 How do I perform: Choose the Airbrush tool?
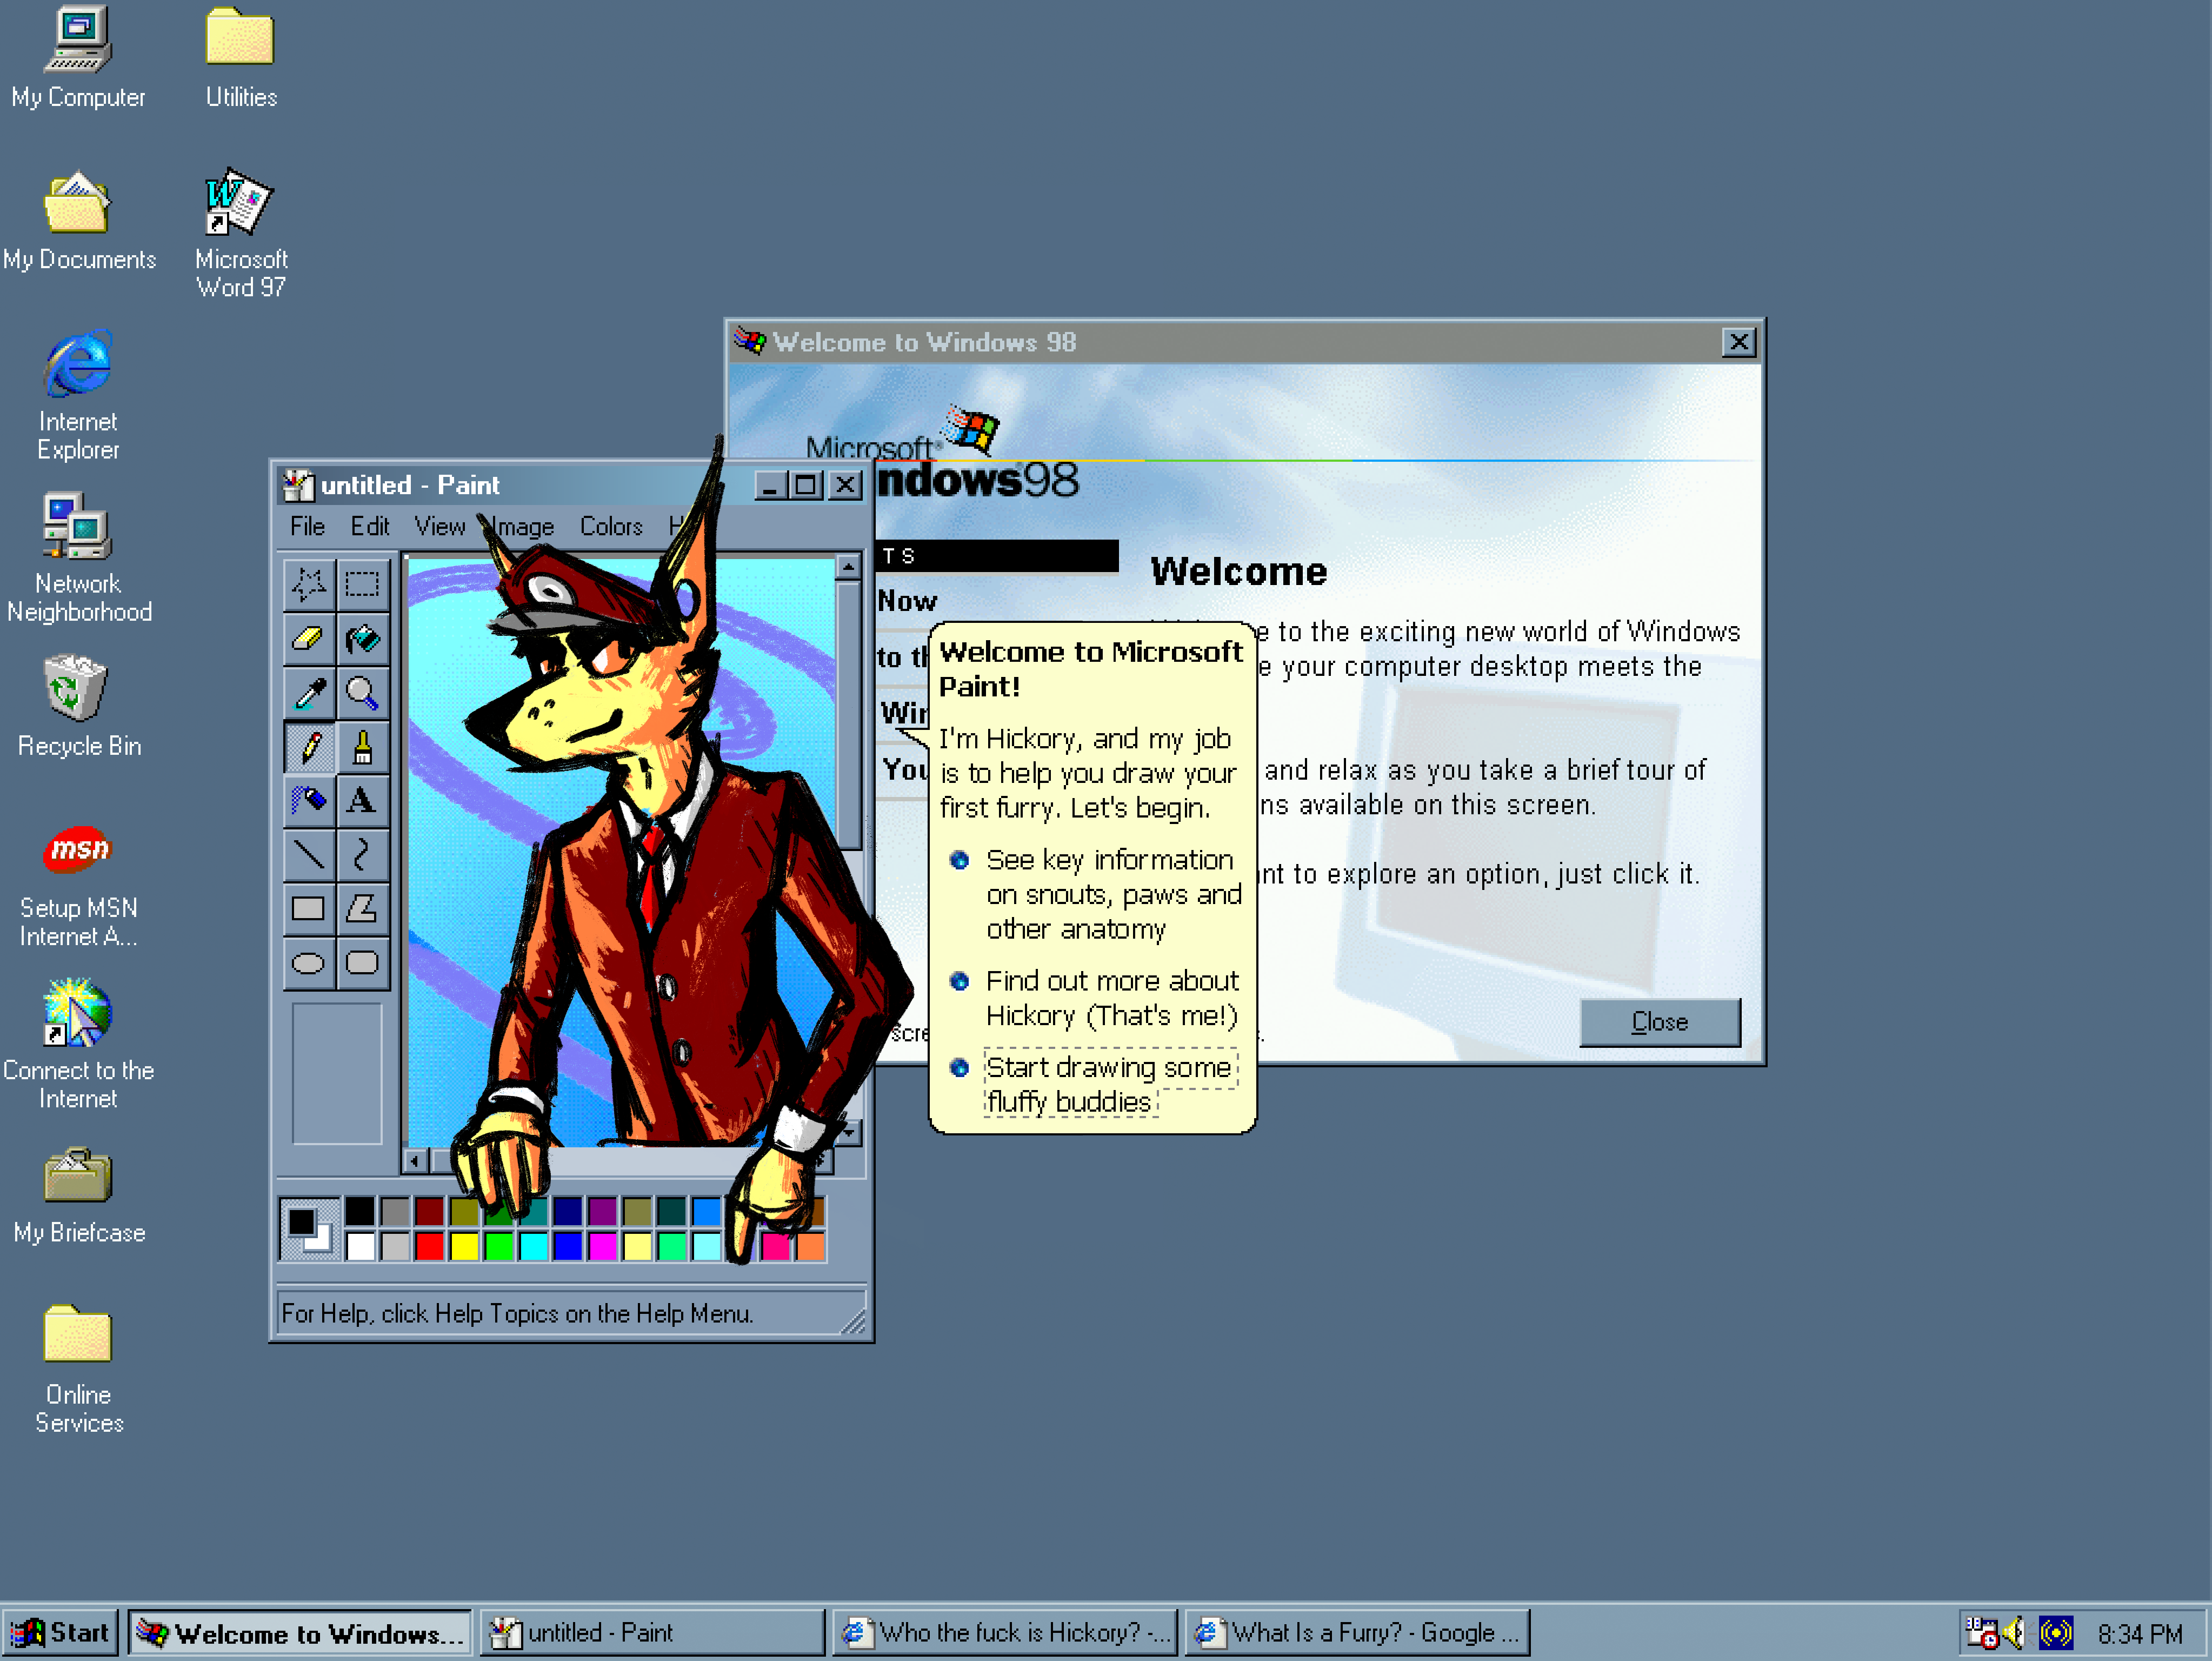click(x=308, y=800)
